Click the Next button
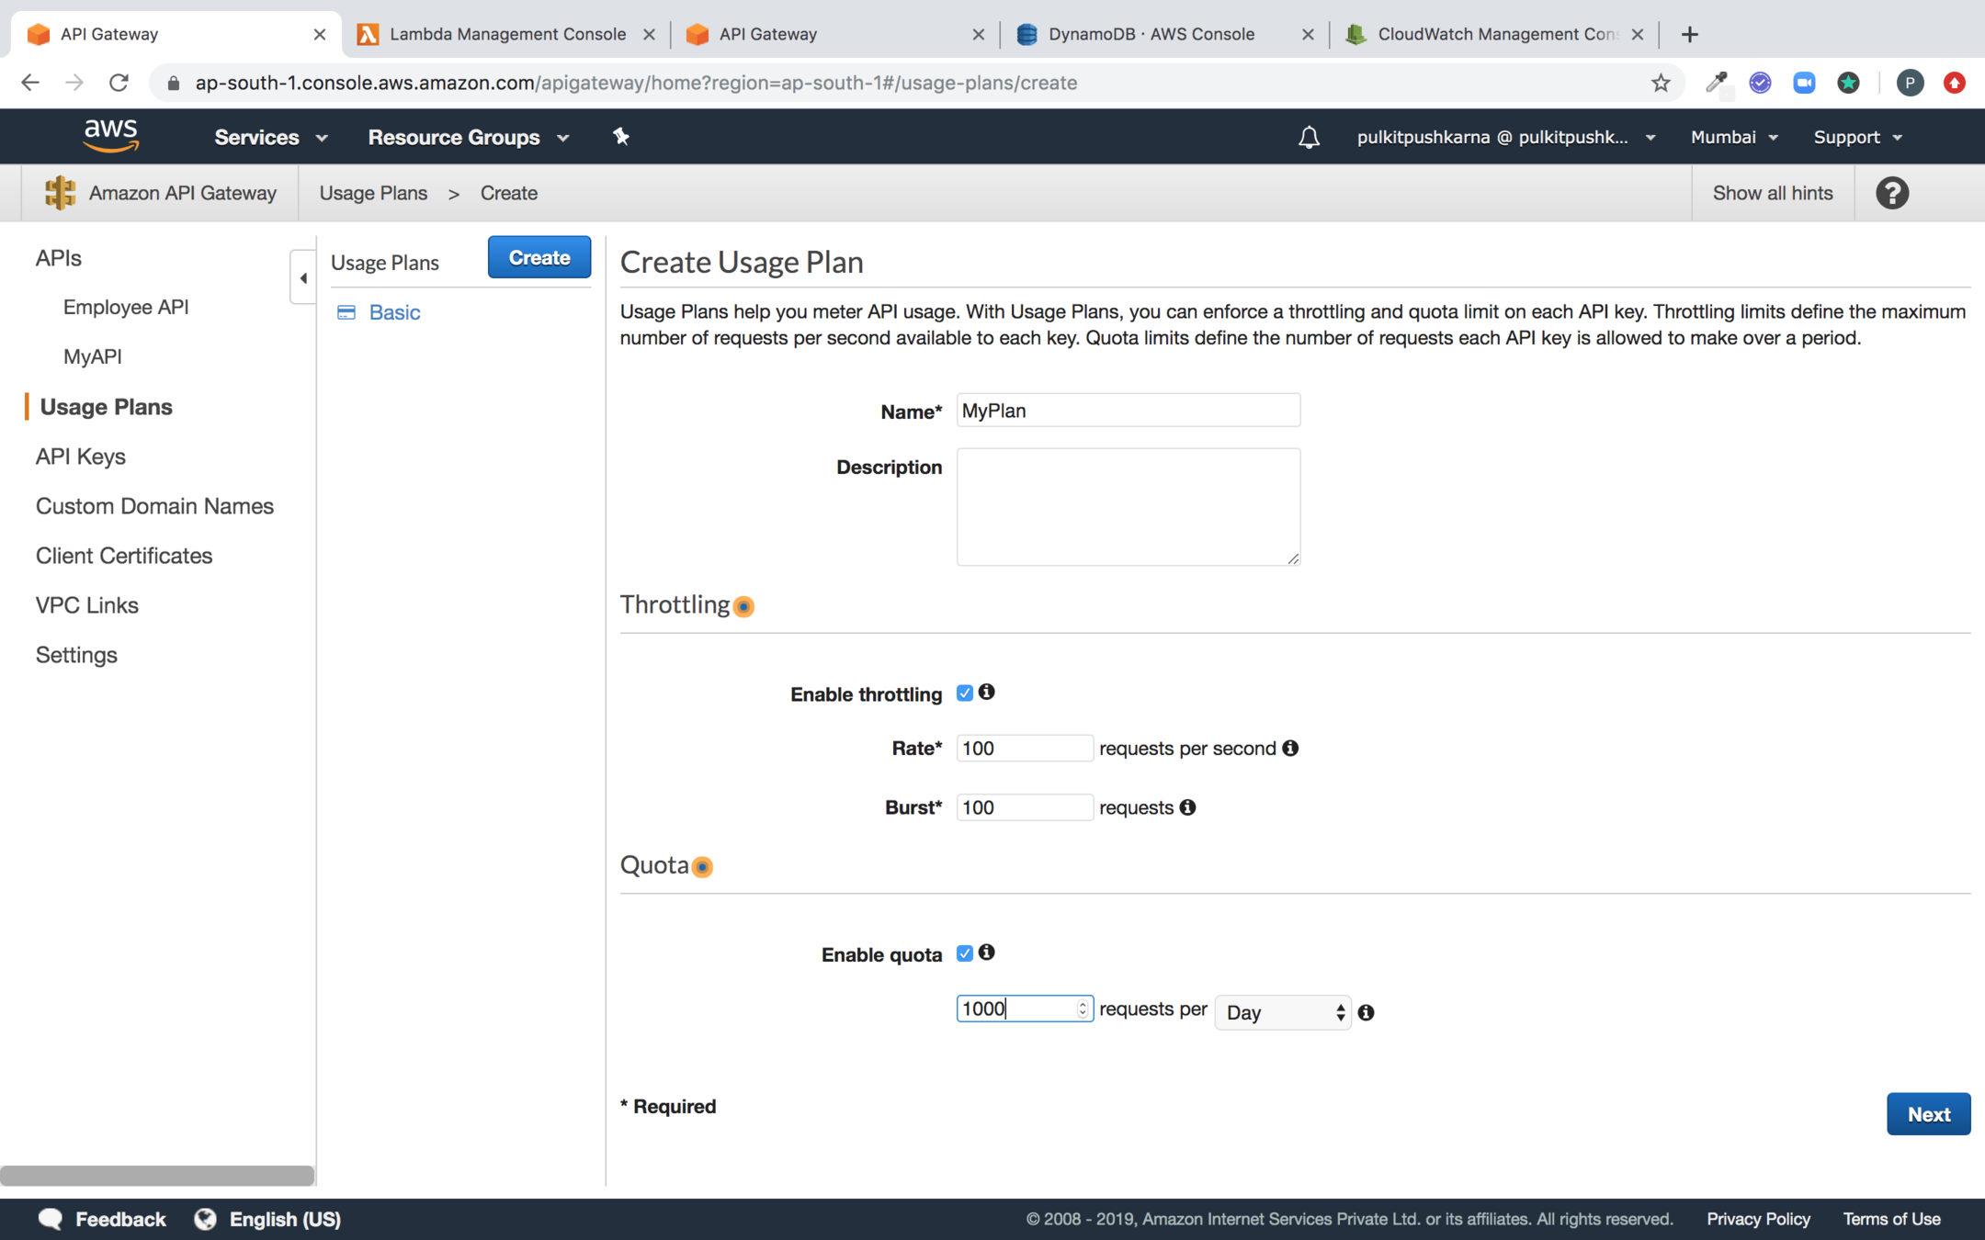This screenshot has width=1985, height=1240. tap(1927, 1114)
